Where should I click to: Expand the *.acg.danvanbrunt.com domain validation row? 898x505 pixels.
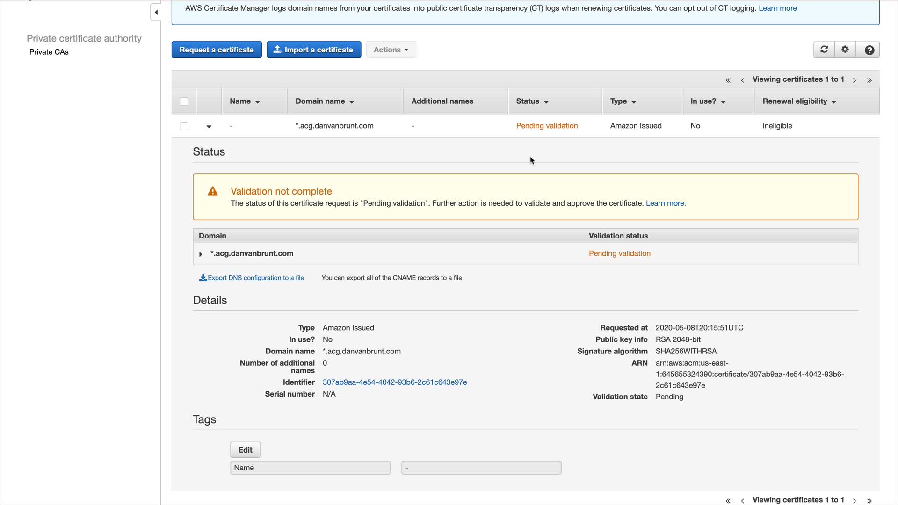201,254
